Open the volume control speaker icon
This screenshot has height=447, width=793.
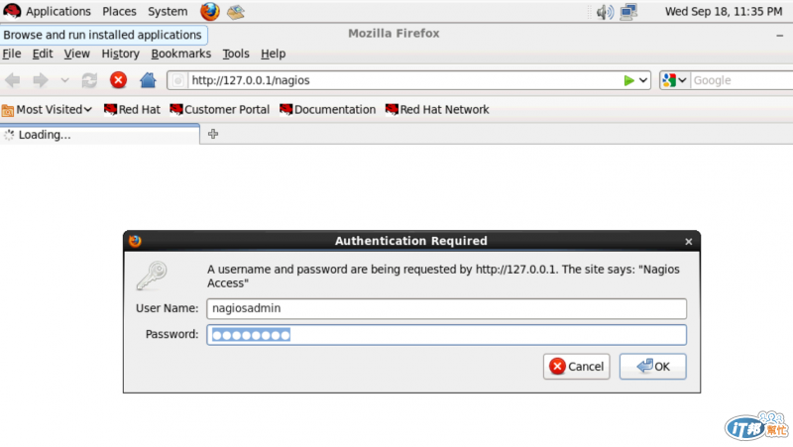pyautogui.click(x=605, y=12)
